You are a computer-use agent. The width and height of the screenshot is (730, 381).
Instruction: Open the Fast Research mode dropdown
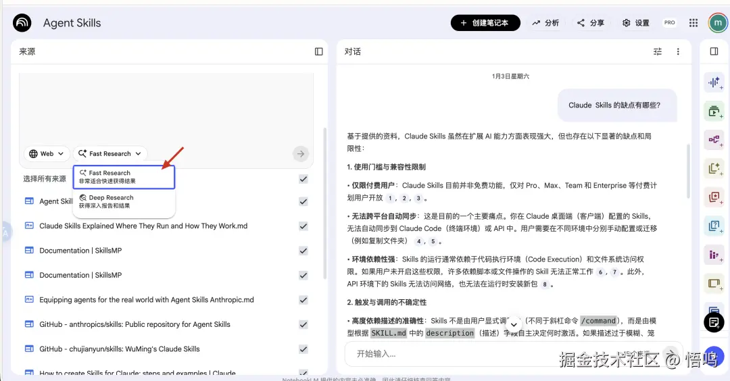(110, 153)
